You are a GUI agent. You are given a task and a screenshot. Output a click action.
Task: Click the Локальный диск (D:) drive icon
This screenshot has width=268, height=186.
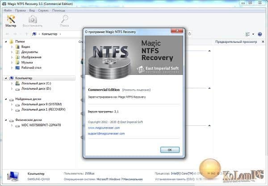[17, 89]
